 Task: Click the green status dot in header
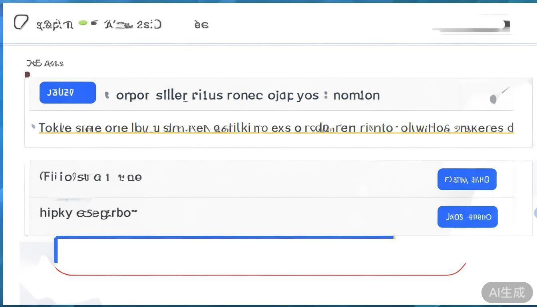83,23
